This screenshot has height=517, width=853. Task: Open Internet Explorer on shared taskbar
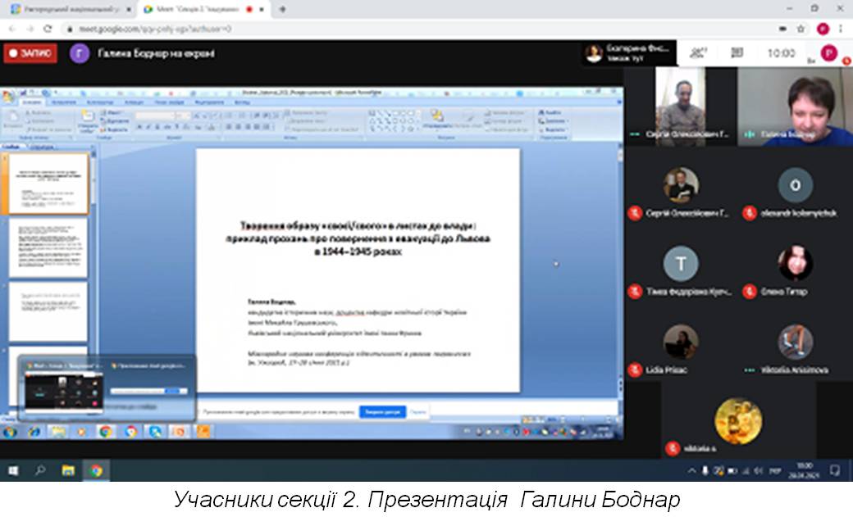coord(34,432)
